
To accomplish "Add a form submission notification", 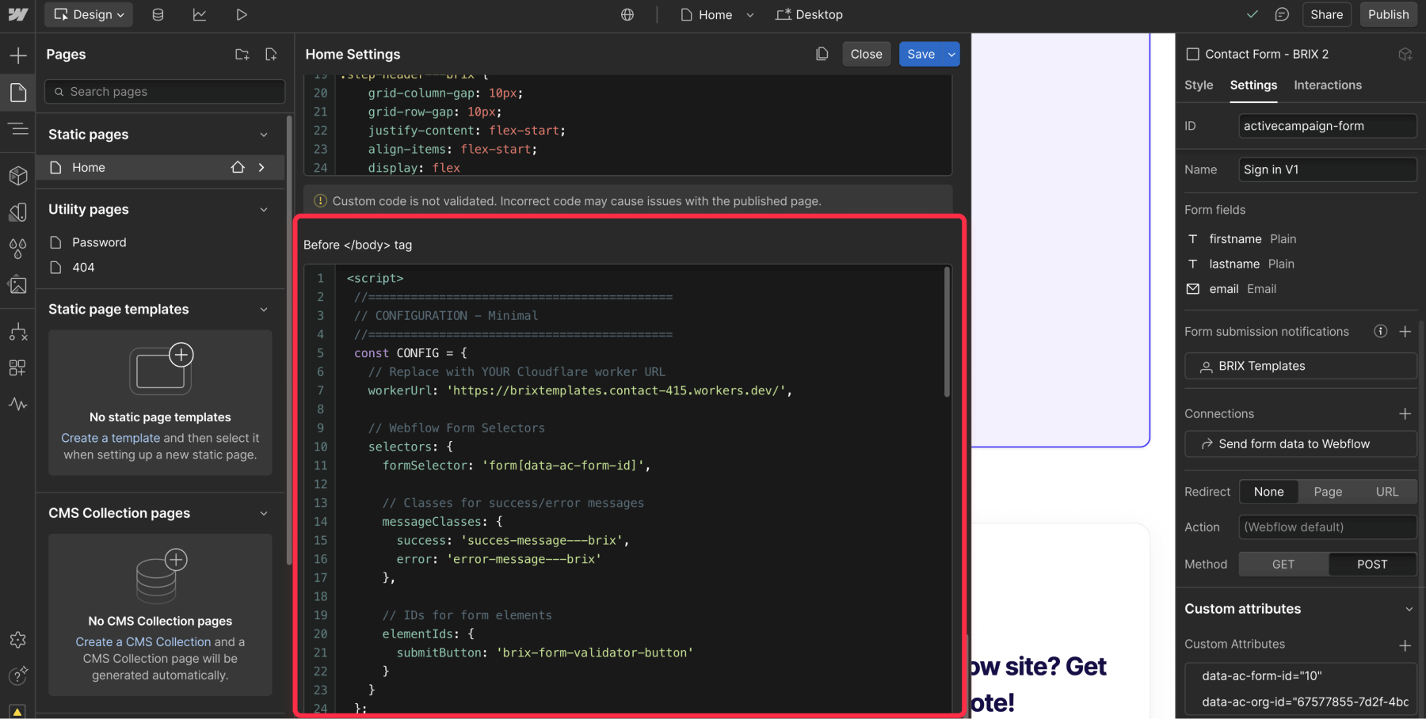I will click(1405, 331).
